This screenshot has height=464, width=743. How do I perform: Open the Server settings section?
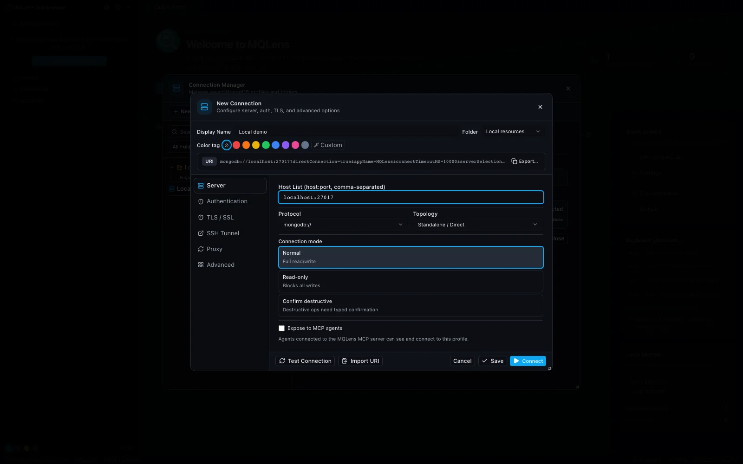click(x=230, y=186)
